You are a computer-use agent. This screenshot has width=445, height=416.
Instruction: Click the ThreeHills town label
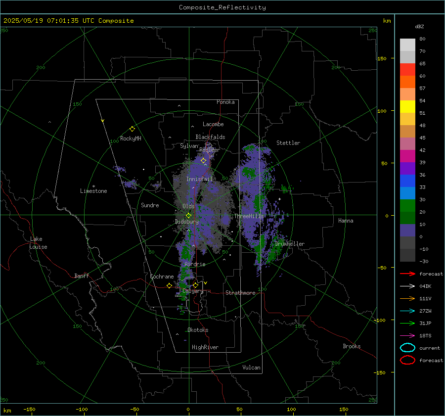249,216
